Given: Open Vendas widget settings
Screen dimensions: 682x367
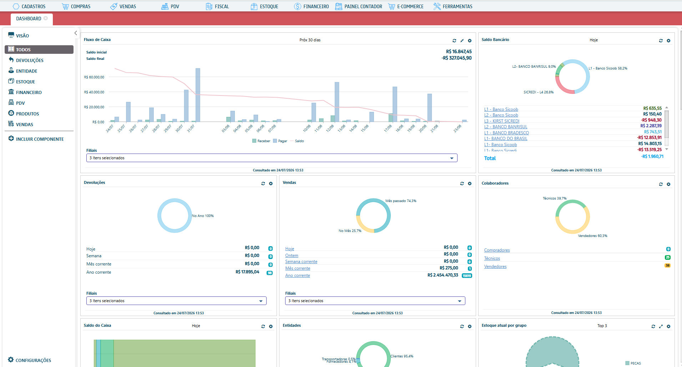Looking at the screenshot, I should click(470, 183).
